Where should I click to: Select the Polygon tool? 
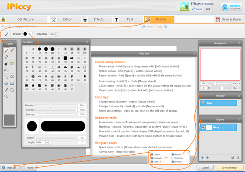[x=12, y=76]
